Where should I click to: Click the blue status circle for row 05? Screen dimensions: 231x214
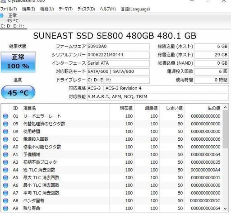tap(5, 124)
